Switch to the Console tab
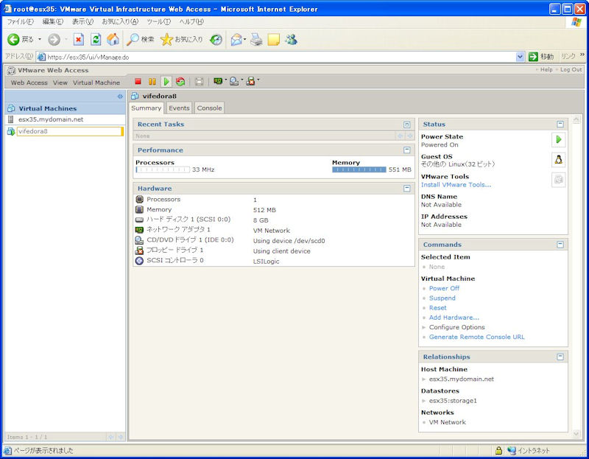This screenshot has width=589, height=459. 210,108
